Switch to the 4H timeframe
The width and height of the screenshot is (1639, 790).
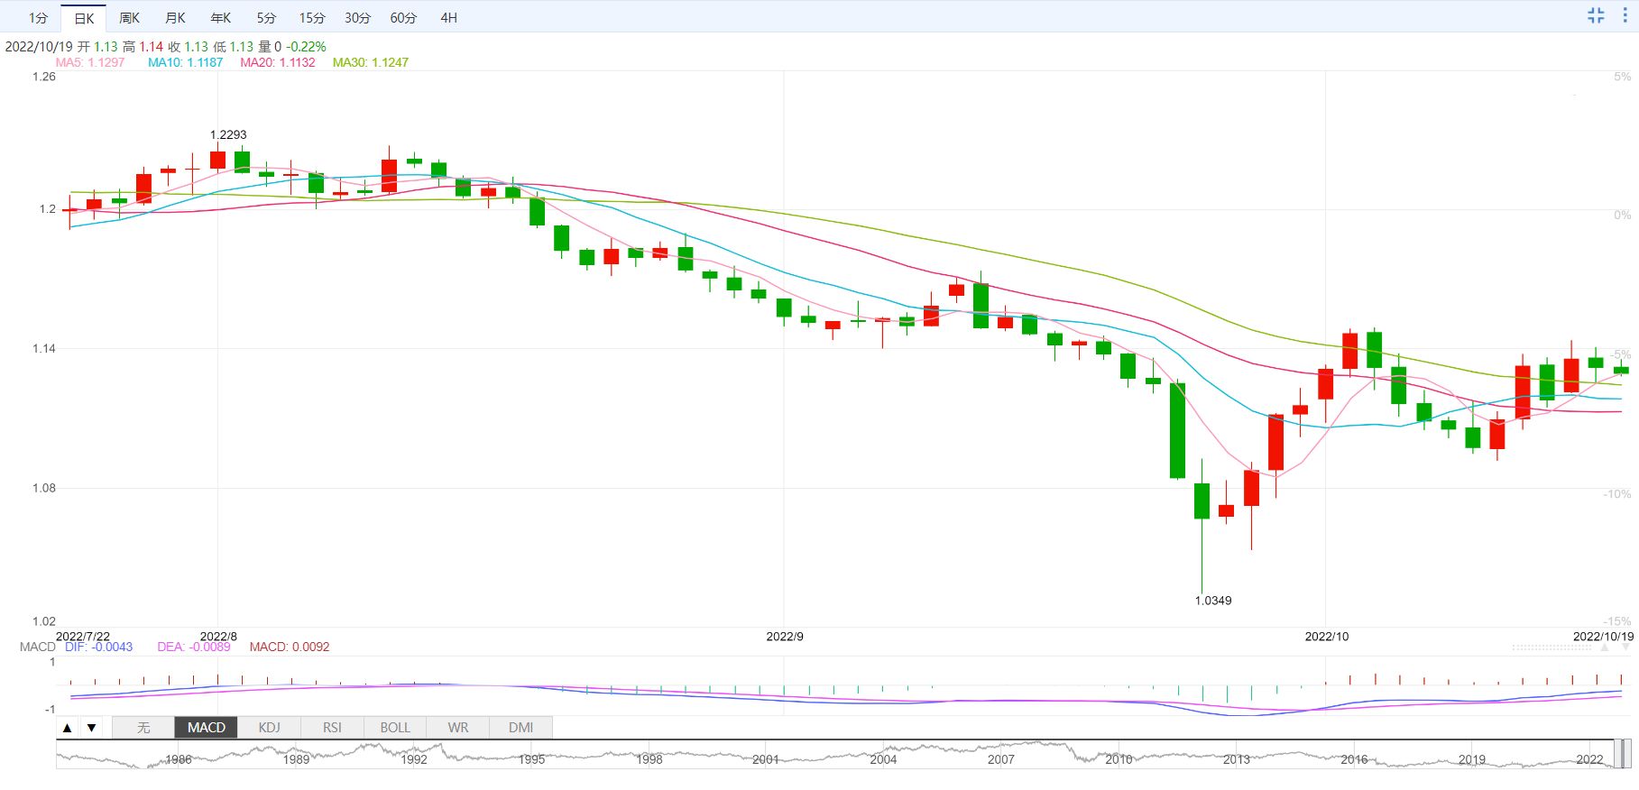click(x=448, y=18)
